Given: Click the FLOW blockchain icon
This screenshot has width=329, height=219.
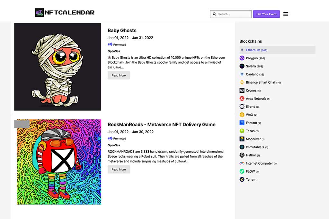Looking at the screenshot, I should tap(242, 171).
